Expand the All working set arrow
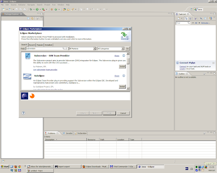Viewport: 217px width, 173px height. (x=193, y=23)
